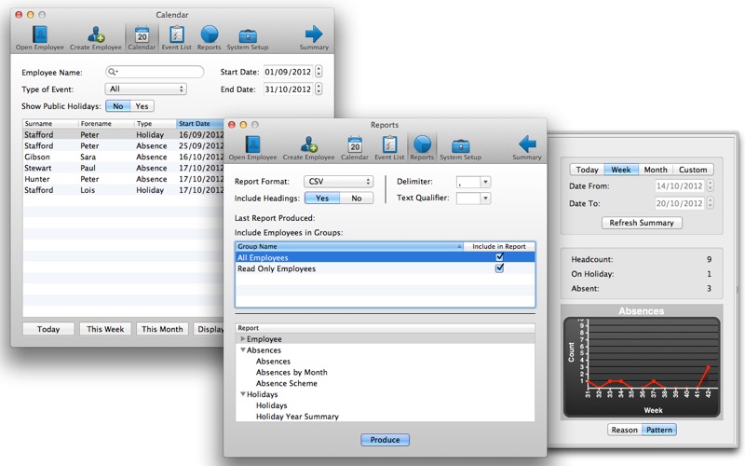Open Report Format CSV dropdown
This screenshot has height=466, width=745.
click(338, 181)
